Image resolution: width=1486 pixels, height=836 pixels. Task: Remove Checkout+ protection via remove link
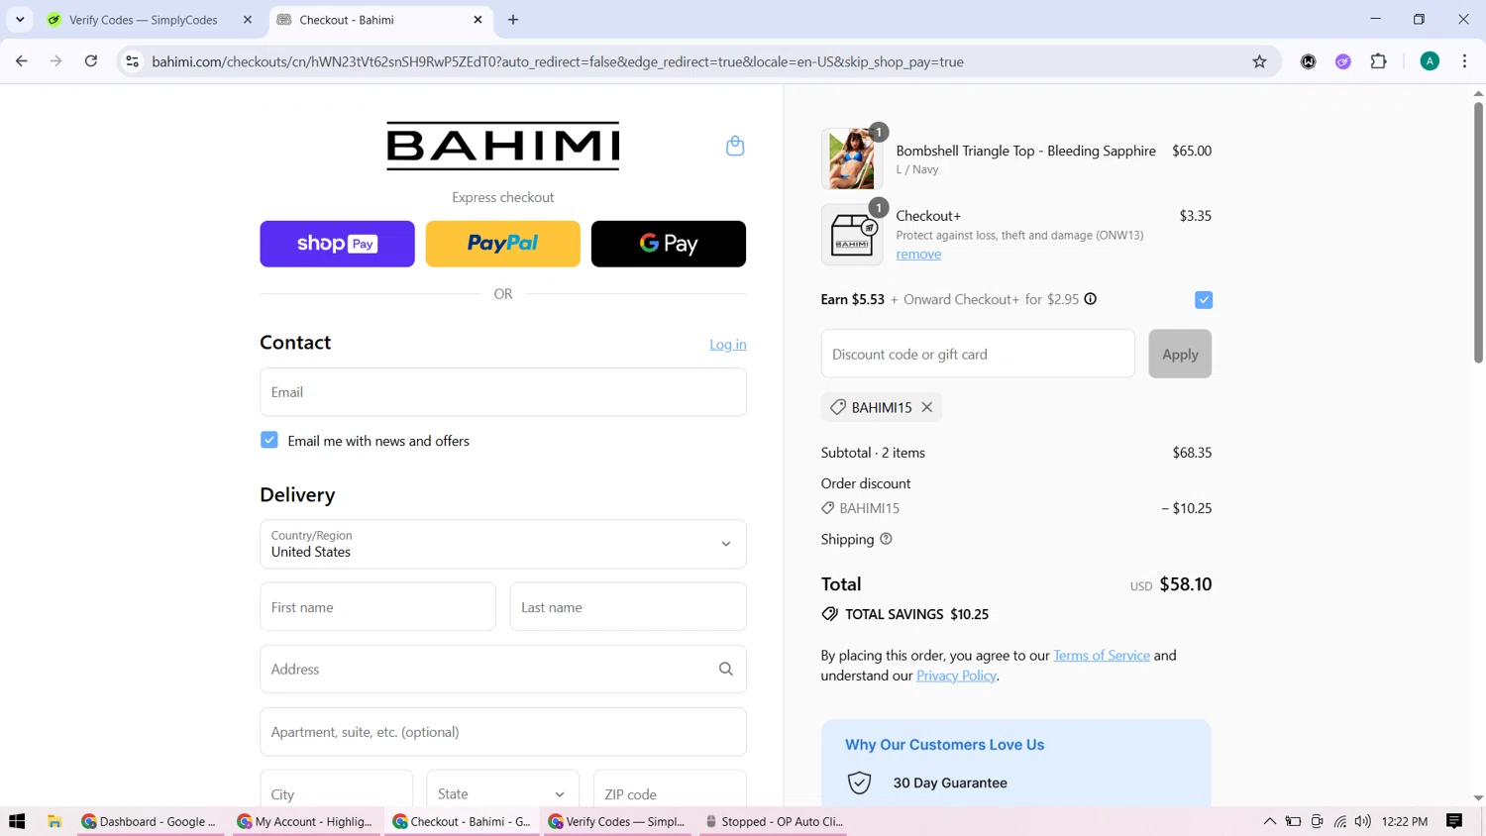click(918, 254)
